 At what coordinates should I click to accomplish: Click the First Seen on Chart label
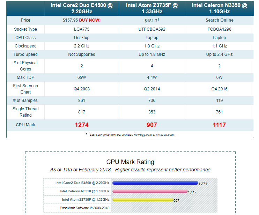pyautogui.click(x=25, y=89)
